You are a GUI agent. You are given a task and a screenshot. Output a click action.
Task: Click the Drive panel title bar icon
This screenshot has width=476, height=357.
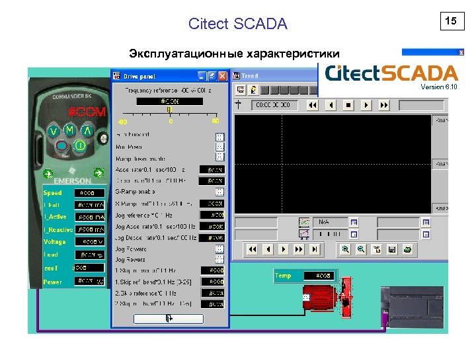point(116,76)
